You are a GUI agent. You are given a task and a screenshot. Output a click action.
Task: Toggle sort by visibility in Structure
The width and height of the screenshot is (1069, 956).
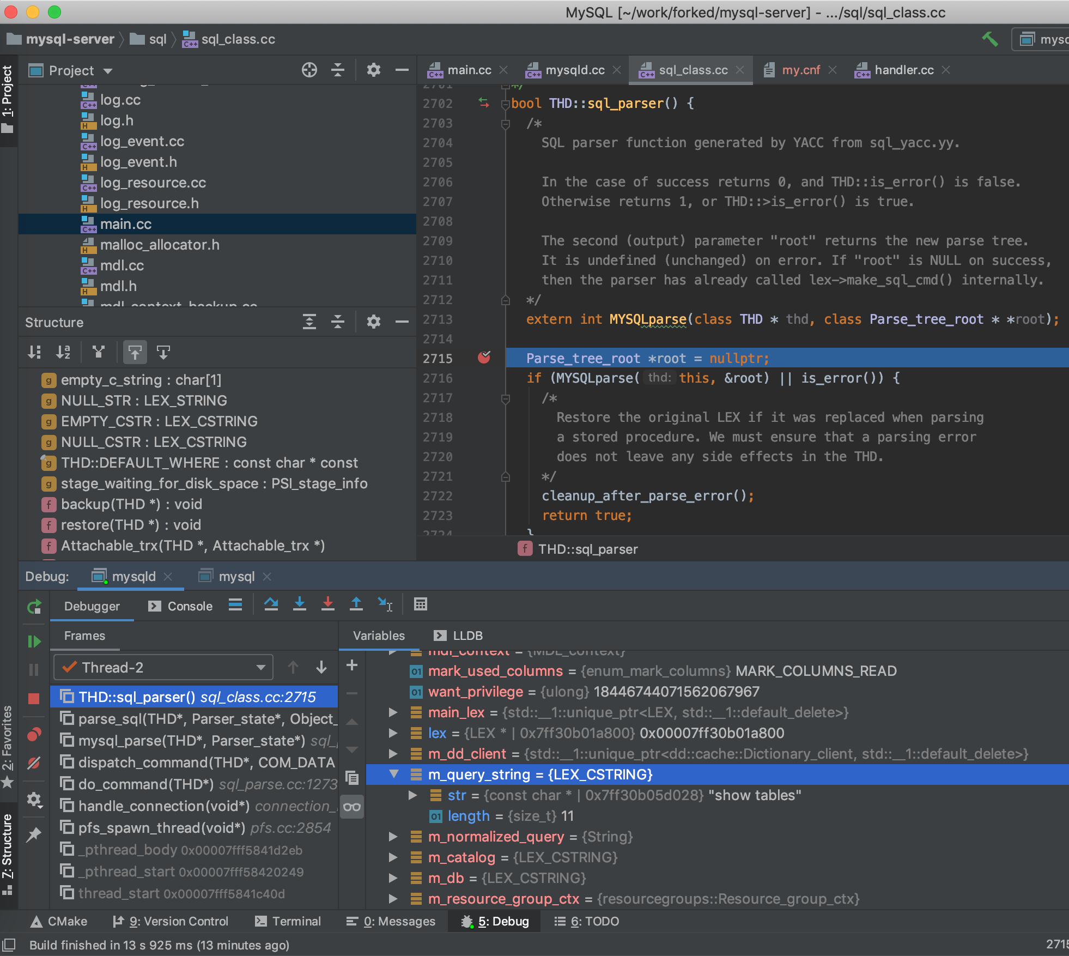click(34, 352)
